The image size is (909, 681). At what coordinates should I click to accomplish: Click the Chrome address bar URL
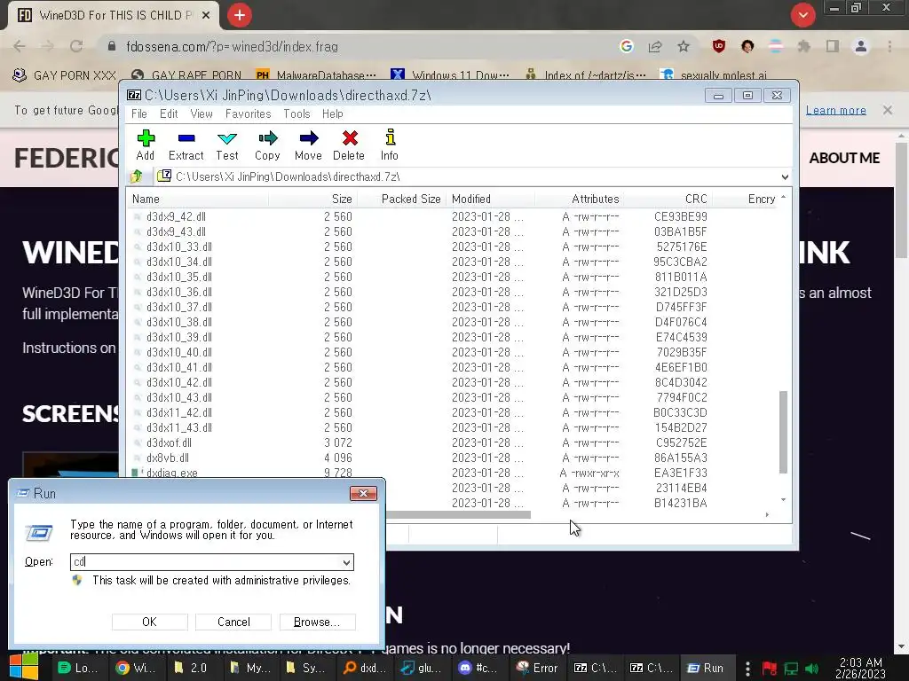point(232,46)
